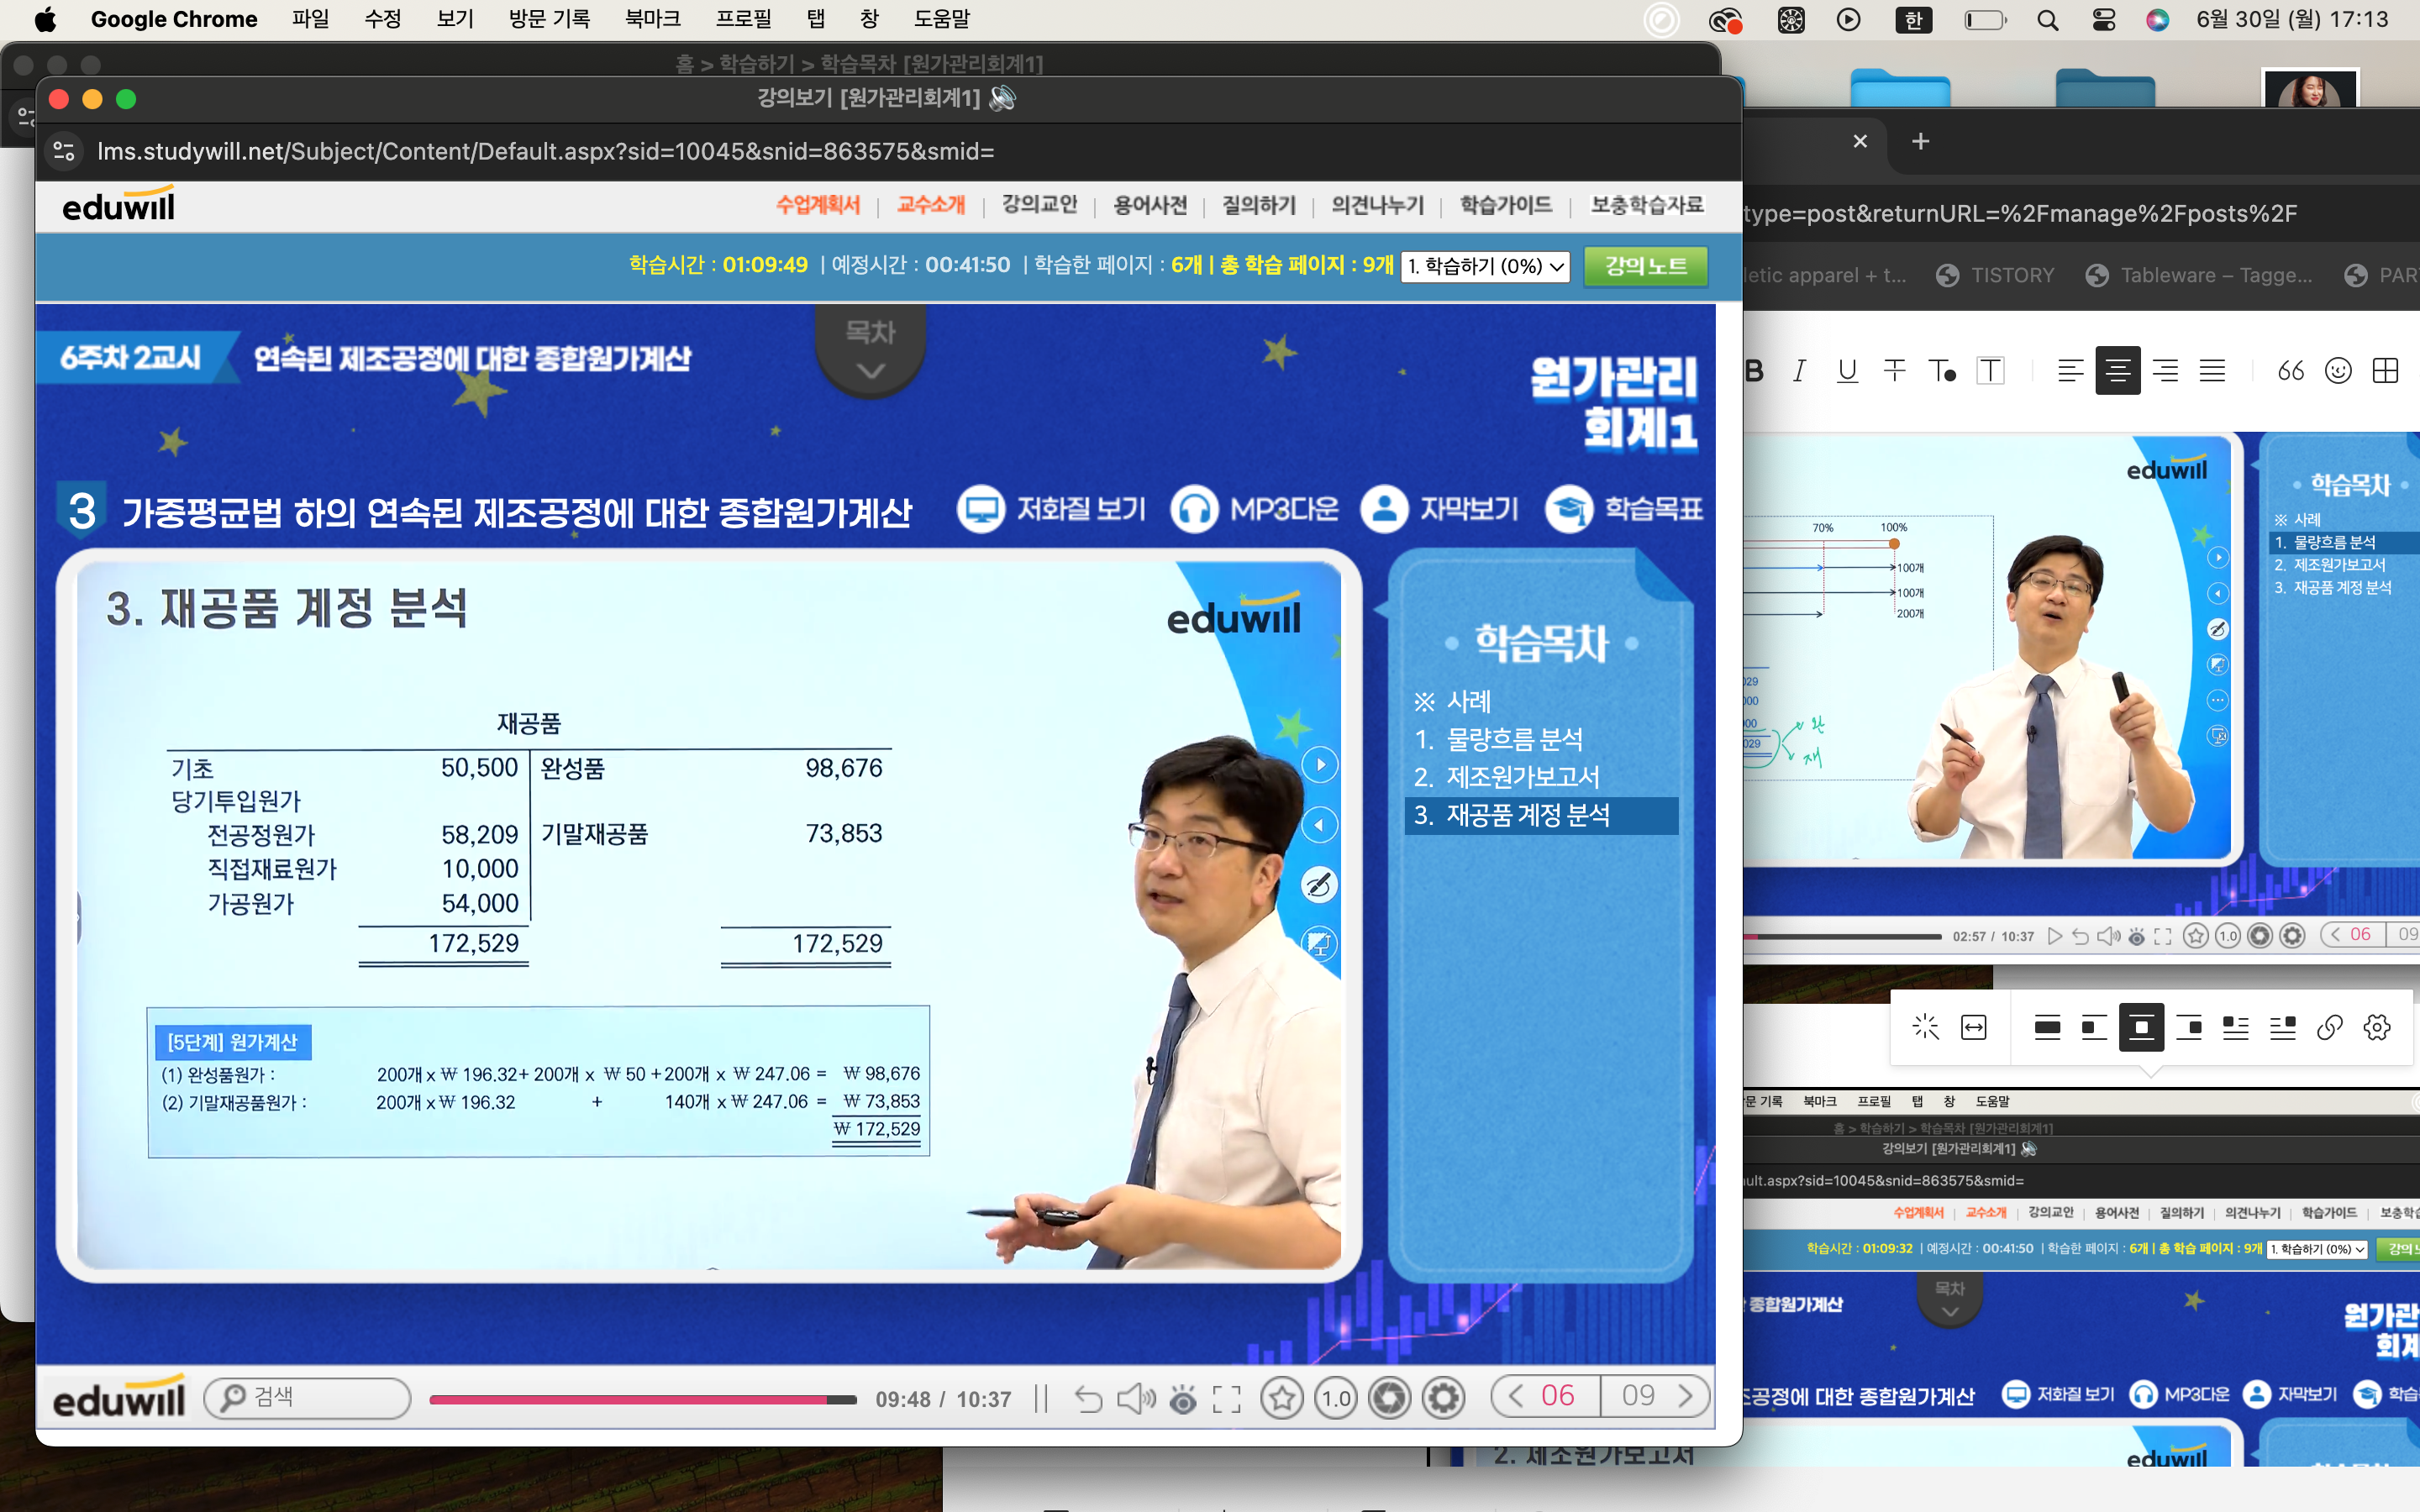
Task: Open player settings gear icon
Action: (1443, 1398)
